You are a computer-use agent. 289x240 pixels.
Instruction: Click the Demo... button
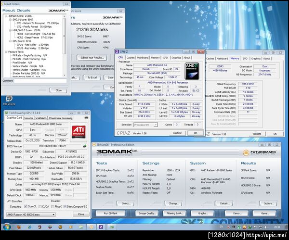[x=237, y=214]
